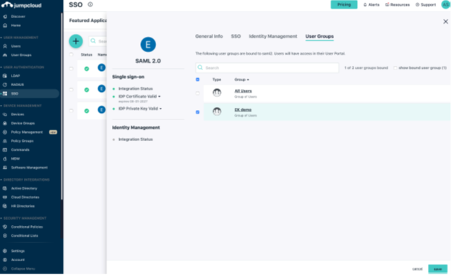
Task: Open Software Management in the sidebar
Action: click(x=29, y=168)
